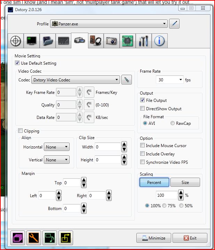This screenshot has width=215, height=250.
Task: Check Include Overlay option
Action: click(142, 154)
